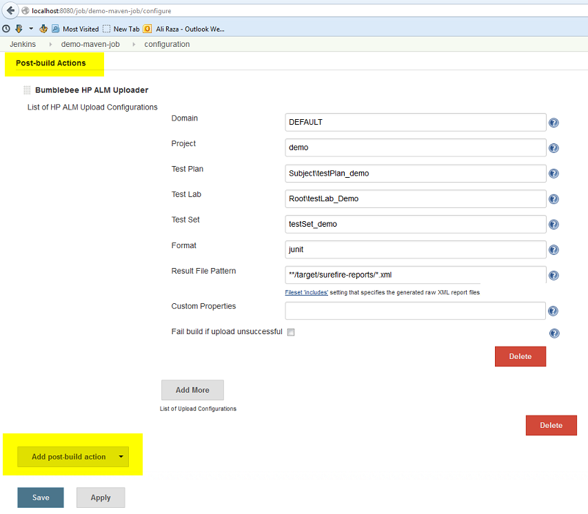588x514 pixels.
Task: Open help for Result File Pattern
Action: pos(554,275)
